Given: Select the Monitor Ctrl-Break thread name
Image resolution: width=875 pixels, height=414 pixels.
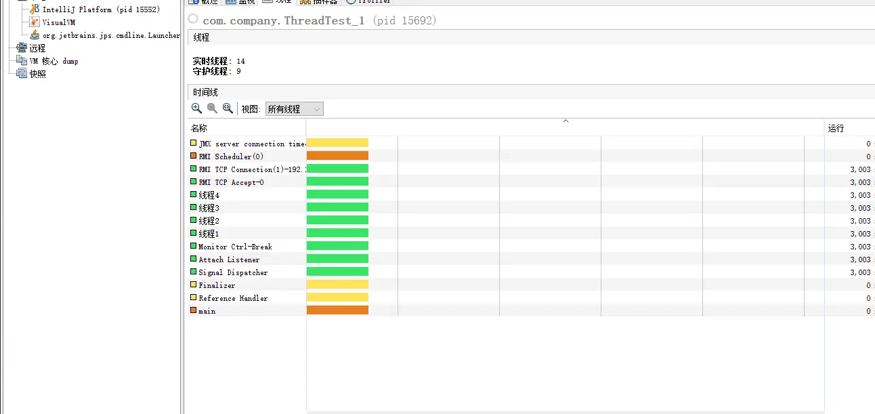Looking at the screenshot, I should pos(235,247).
